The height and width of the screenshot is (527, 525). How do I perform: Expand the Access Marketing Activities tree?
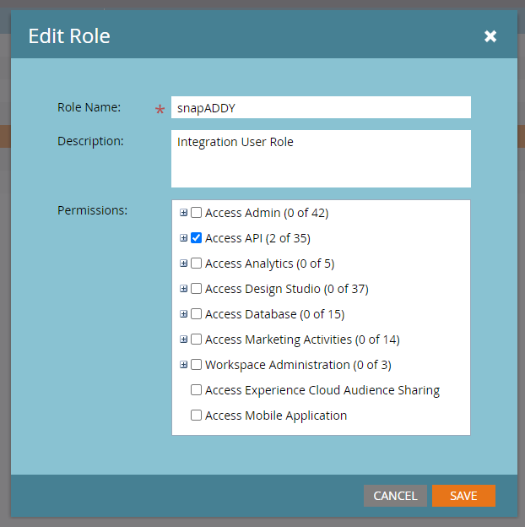coord(183,340)
